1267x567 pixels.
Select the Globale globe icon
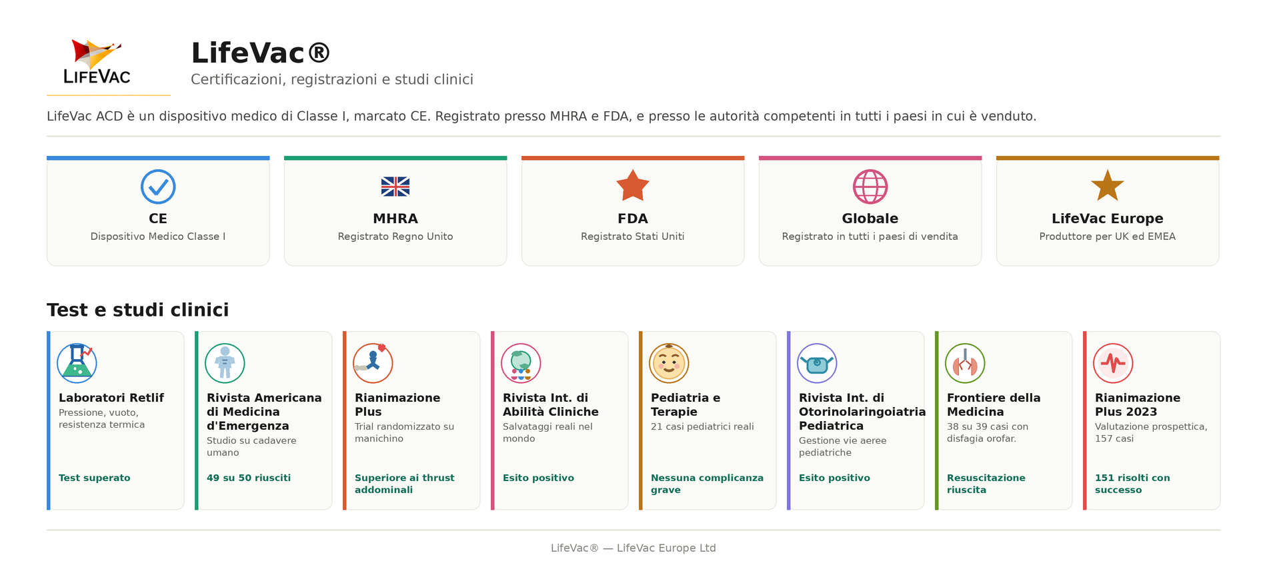coord(870,187)
